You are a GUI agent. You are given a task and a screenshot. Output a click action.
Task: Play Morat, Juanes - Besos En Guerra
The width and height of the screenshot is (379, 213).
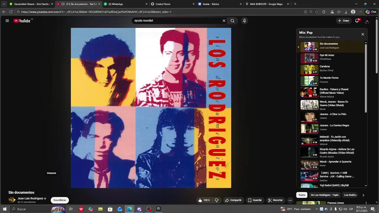331,105
